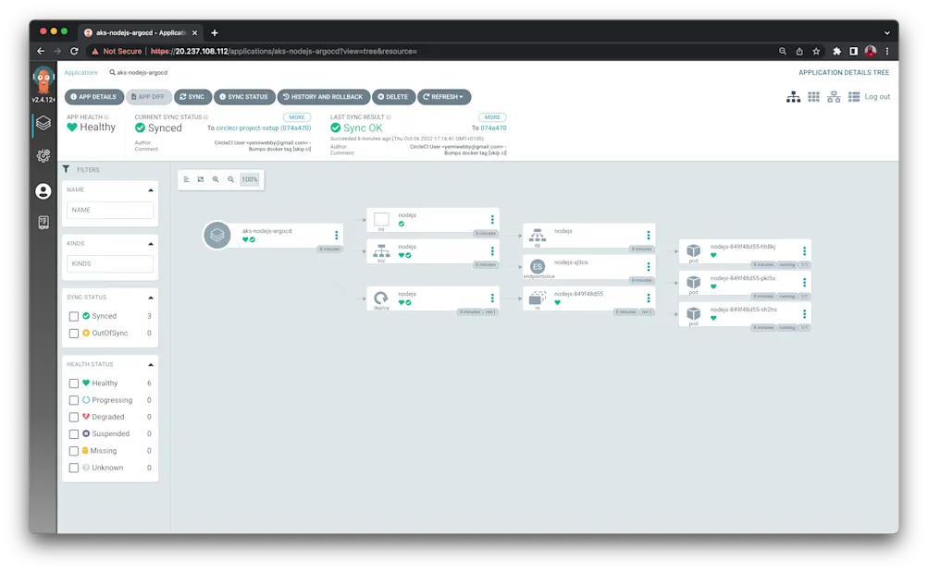Collapse the NAME filter section
Screen dimensions: 928x572
[149, 189]
